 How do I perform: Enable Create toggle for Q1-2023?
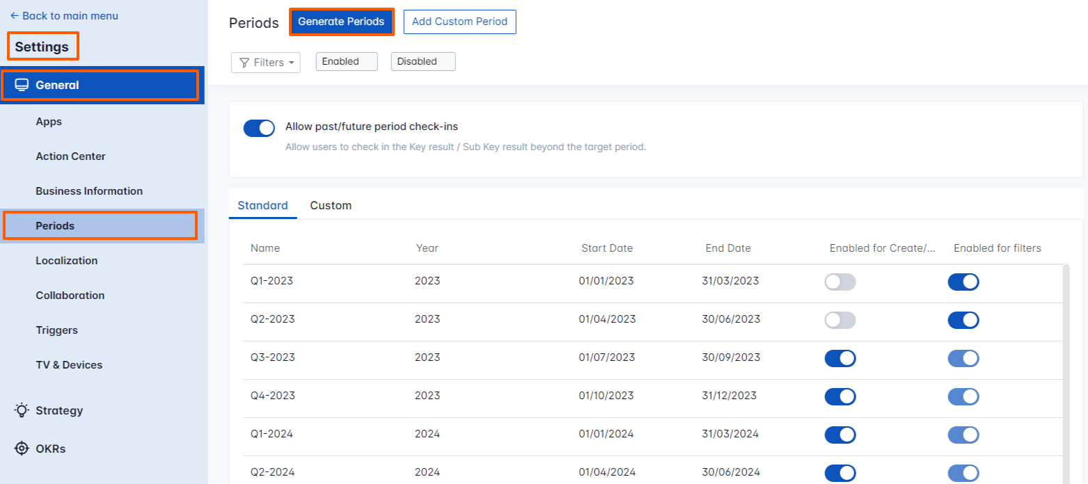839,282
